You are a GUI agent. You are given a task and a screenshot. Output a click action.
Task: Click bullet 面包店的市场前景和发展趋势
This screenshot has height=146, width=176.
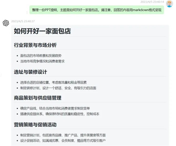point(41,56)
